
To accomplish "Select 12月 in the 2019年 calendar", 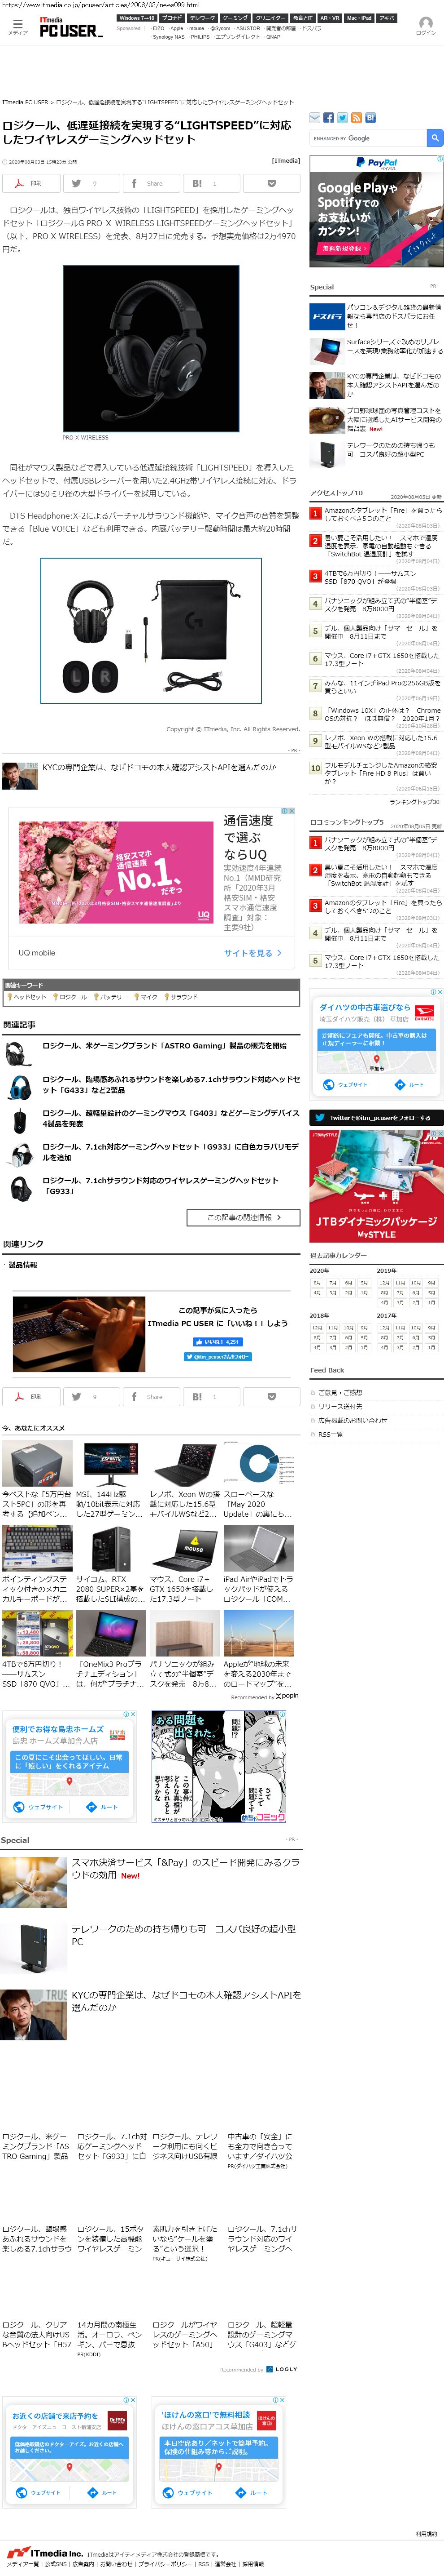I will click(x=384, y=1283).
